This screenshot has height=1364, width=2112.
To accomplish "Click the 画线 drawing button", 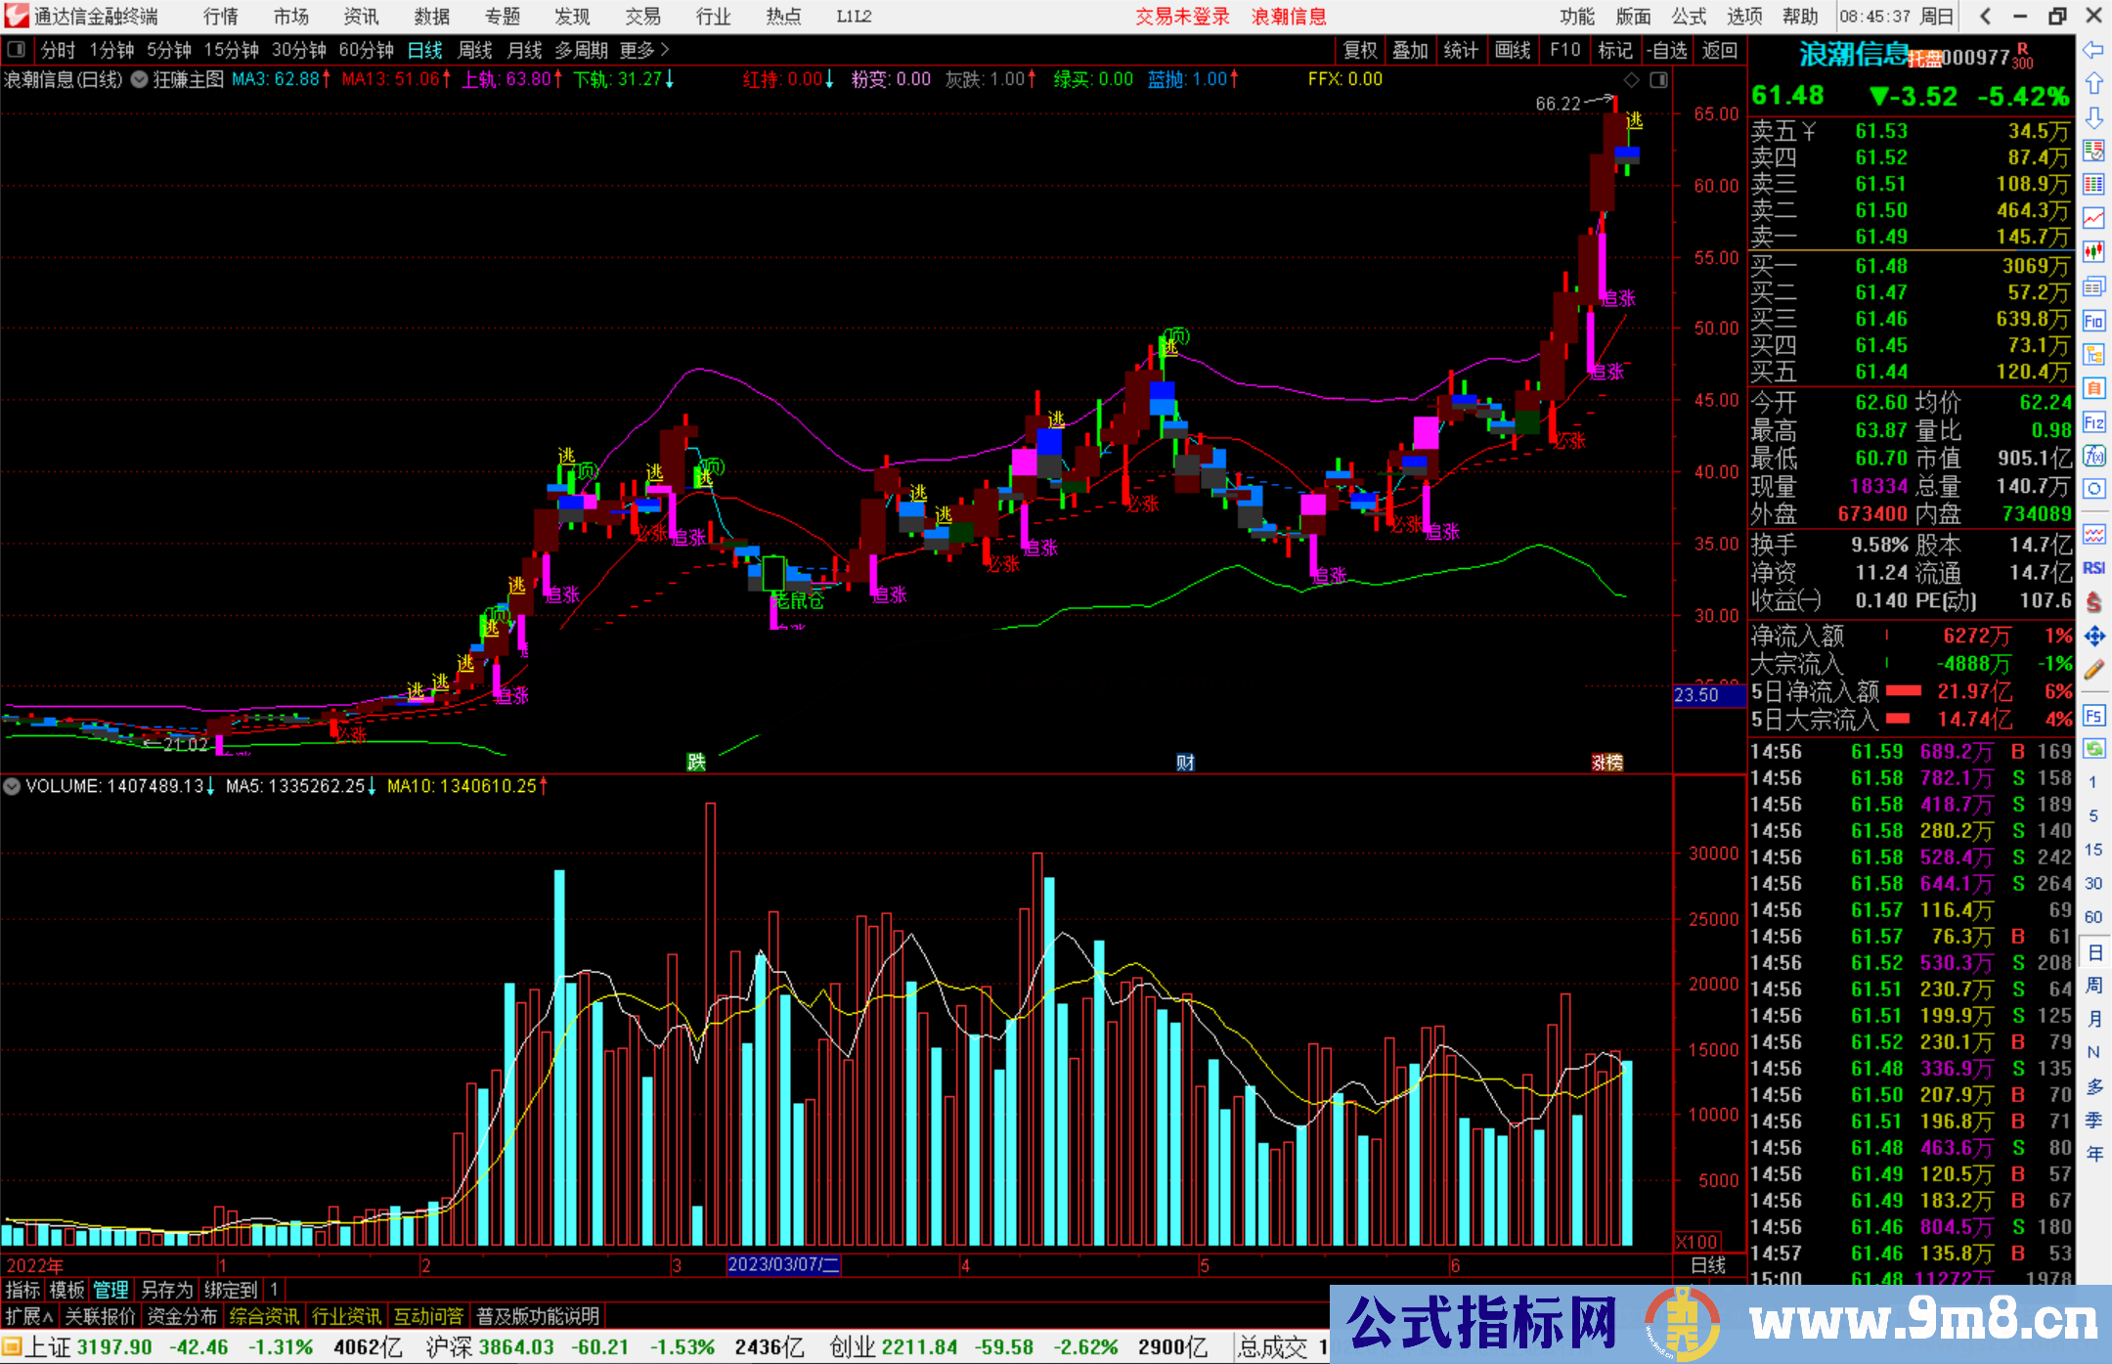I will click(x=1513, y=50).
